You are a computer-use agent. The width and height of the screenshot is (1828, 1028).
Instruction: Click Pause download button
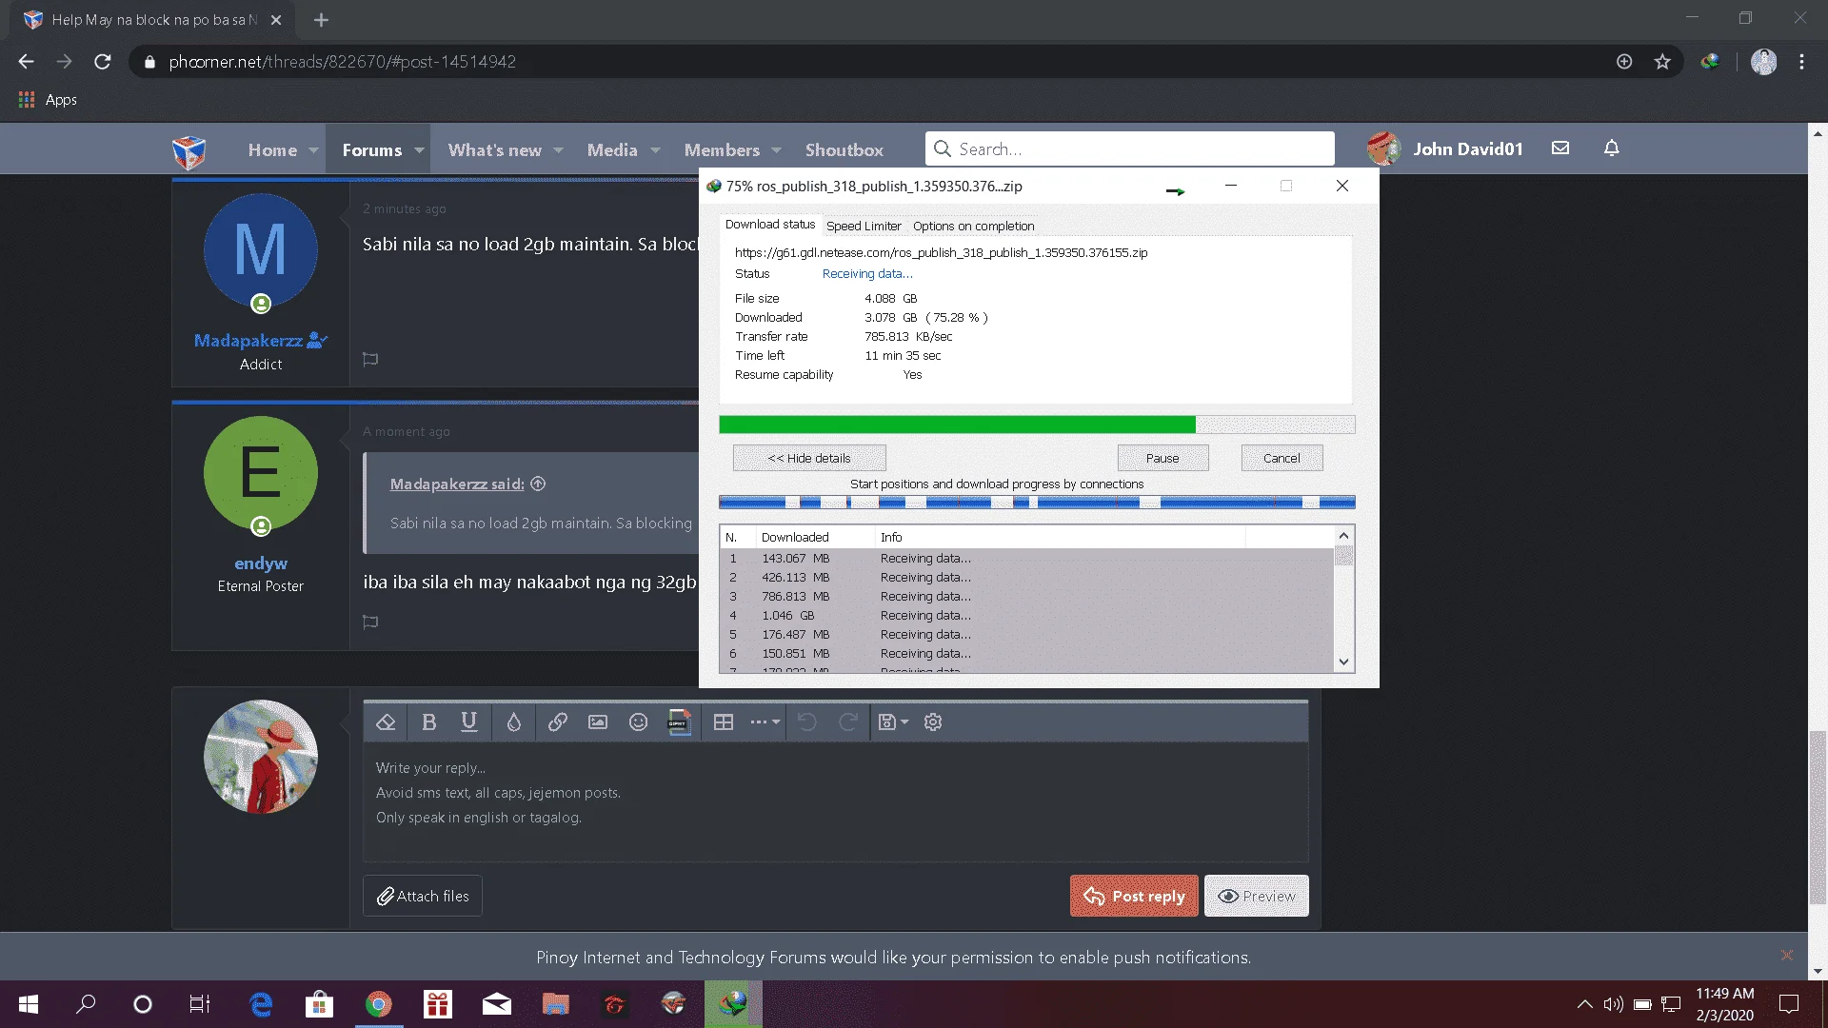click(x=1162, y=458)
